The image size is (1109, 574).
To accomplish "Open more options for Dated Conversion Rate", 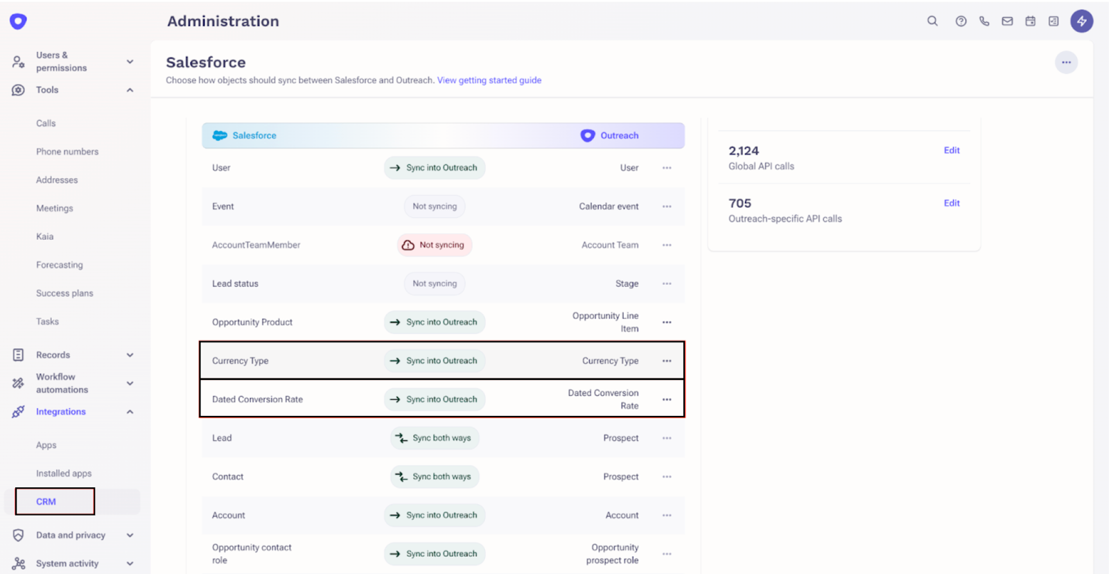I will 667,399.
